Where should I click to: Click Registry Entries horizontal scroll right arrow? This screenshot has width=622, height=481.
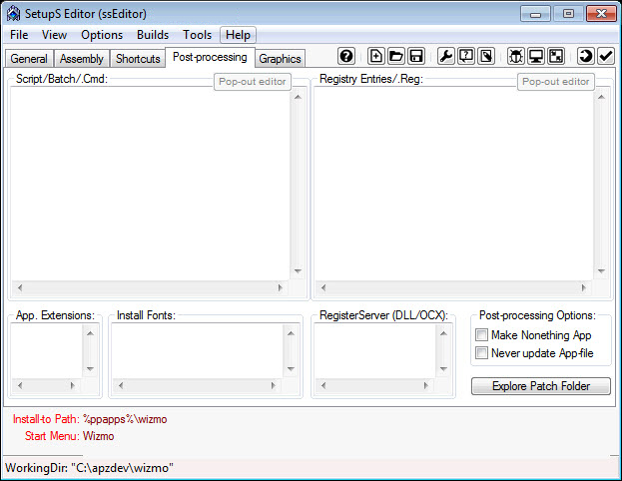pyautogui.click(x=584, y=287)
